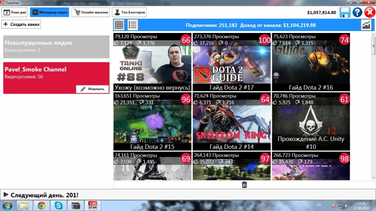Save the game with the floppy disk icon
This screenshot has width=376, height=211.
point(345,12)
